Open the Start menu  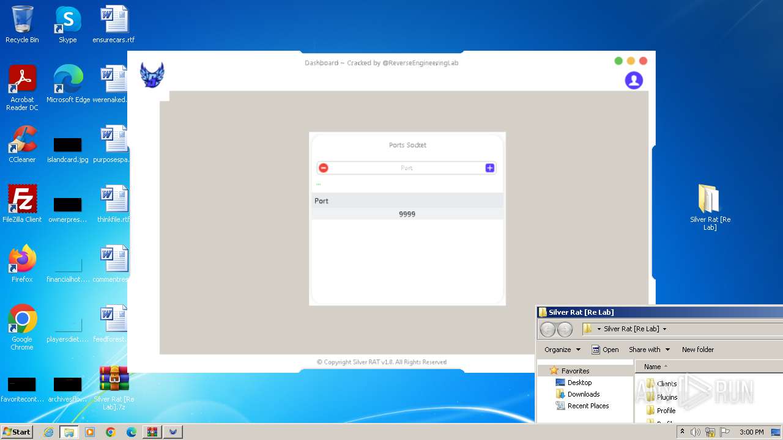[17, 431]
